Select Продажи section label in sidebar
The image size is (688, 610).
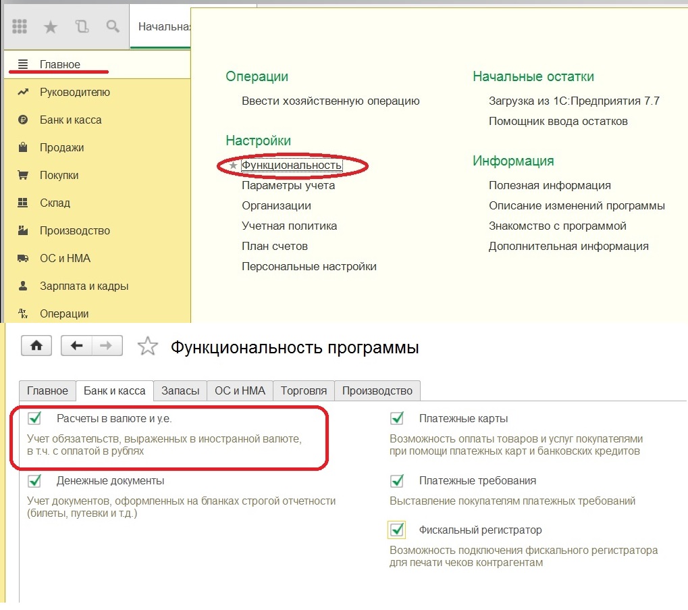tap(62, 147)
